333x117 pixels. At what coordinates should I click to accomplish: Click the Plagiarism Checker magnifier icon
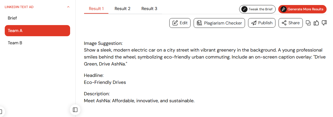[x=199, y=23]
